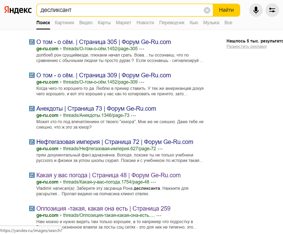Open the Переводчик tab
The width and height of the screenshot is (283, 234).
point(172,23)
